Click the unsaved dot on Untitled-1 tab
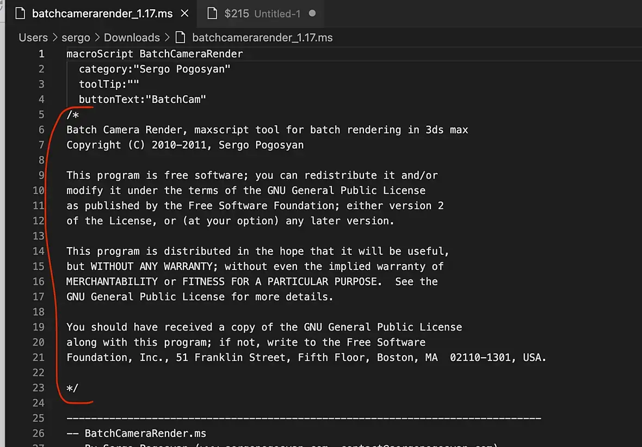The image size is (642, 447). (312, 14)
